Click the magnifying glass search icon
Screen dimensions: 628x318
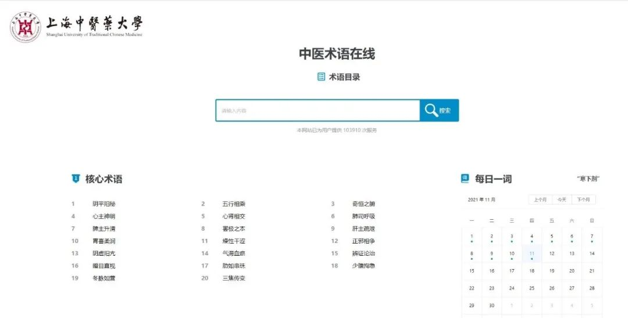point(431,110)
